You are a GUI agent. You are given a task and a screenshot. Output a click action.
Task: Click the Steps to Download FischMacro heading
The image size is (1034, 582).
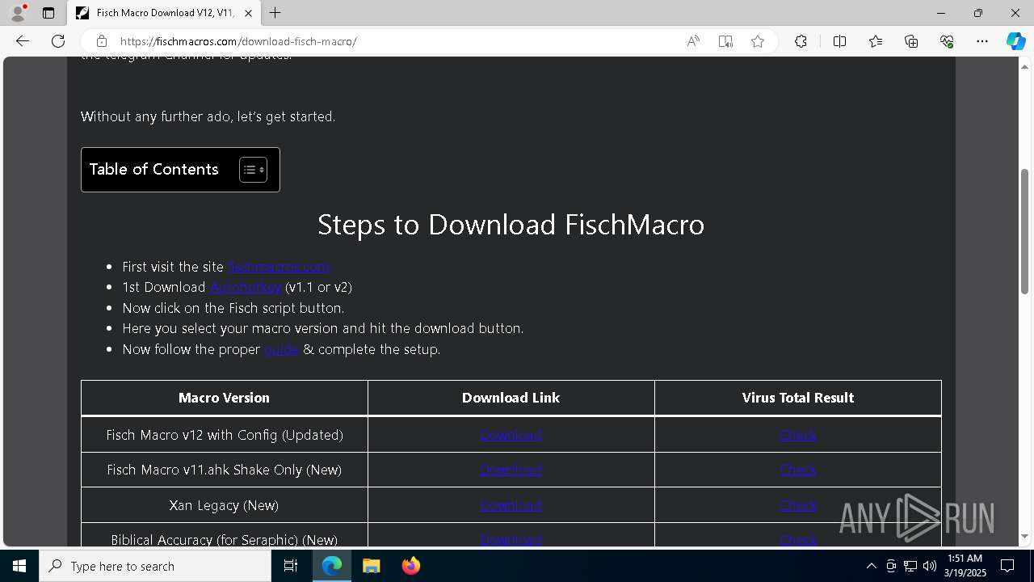(511, 224)
